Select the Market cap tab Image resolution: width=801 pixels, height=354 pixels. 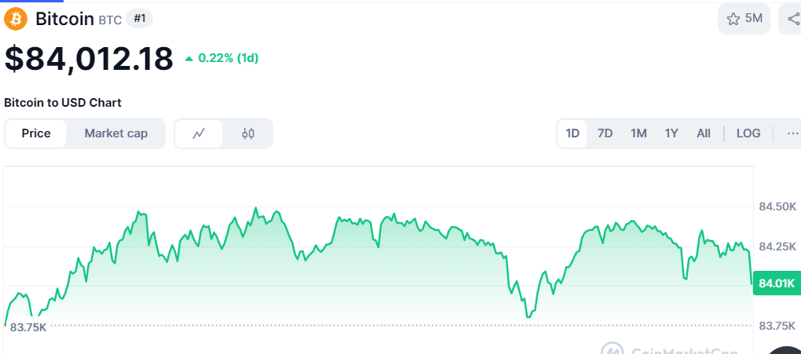tap(116, 133)
